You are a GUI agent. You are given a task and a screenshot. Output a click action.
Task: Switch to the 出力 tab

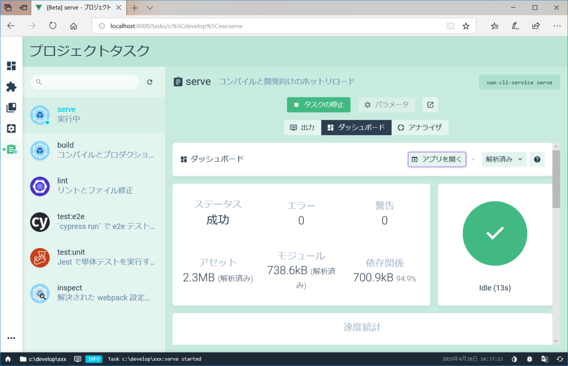(302, 127)
